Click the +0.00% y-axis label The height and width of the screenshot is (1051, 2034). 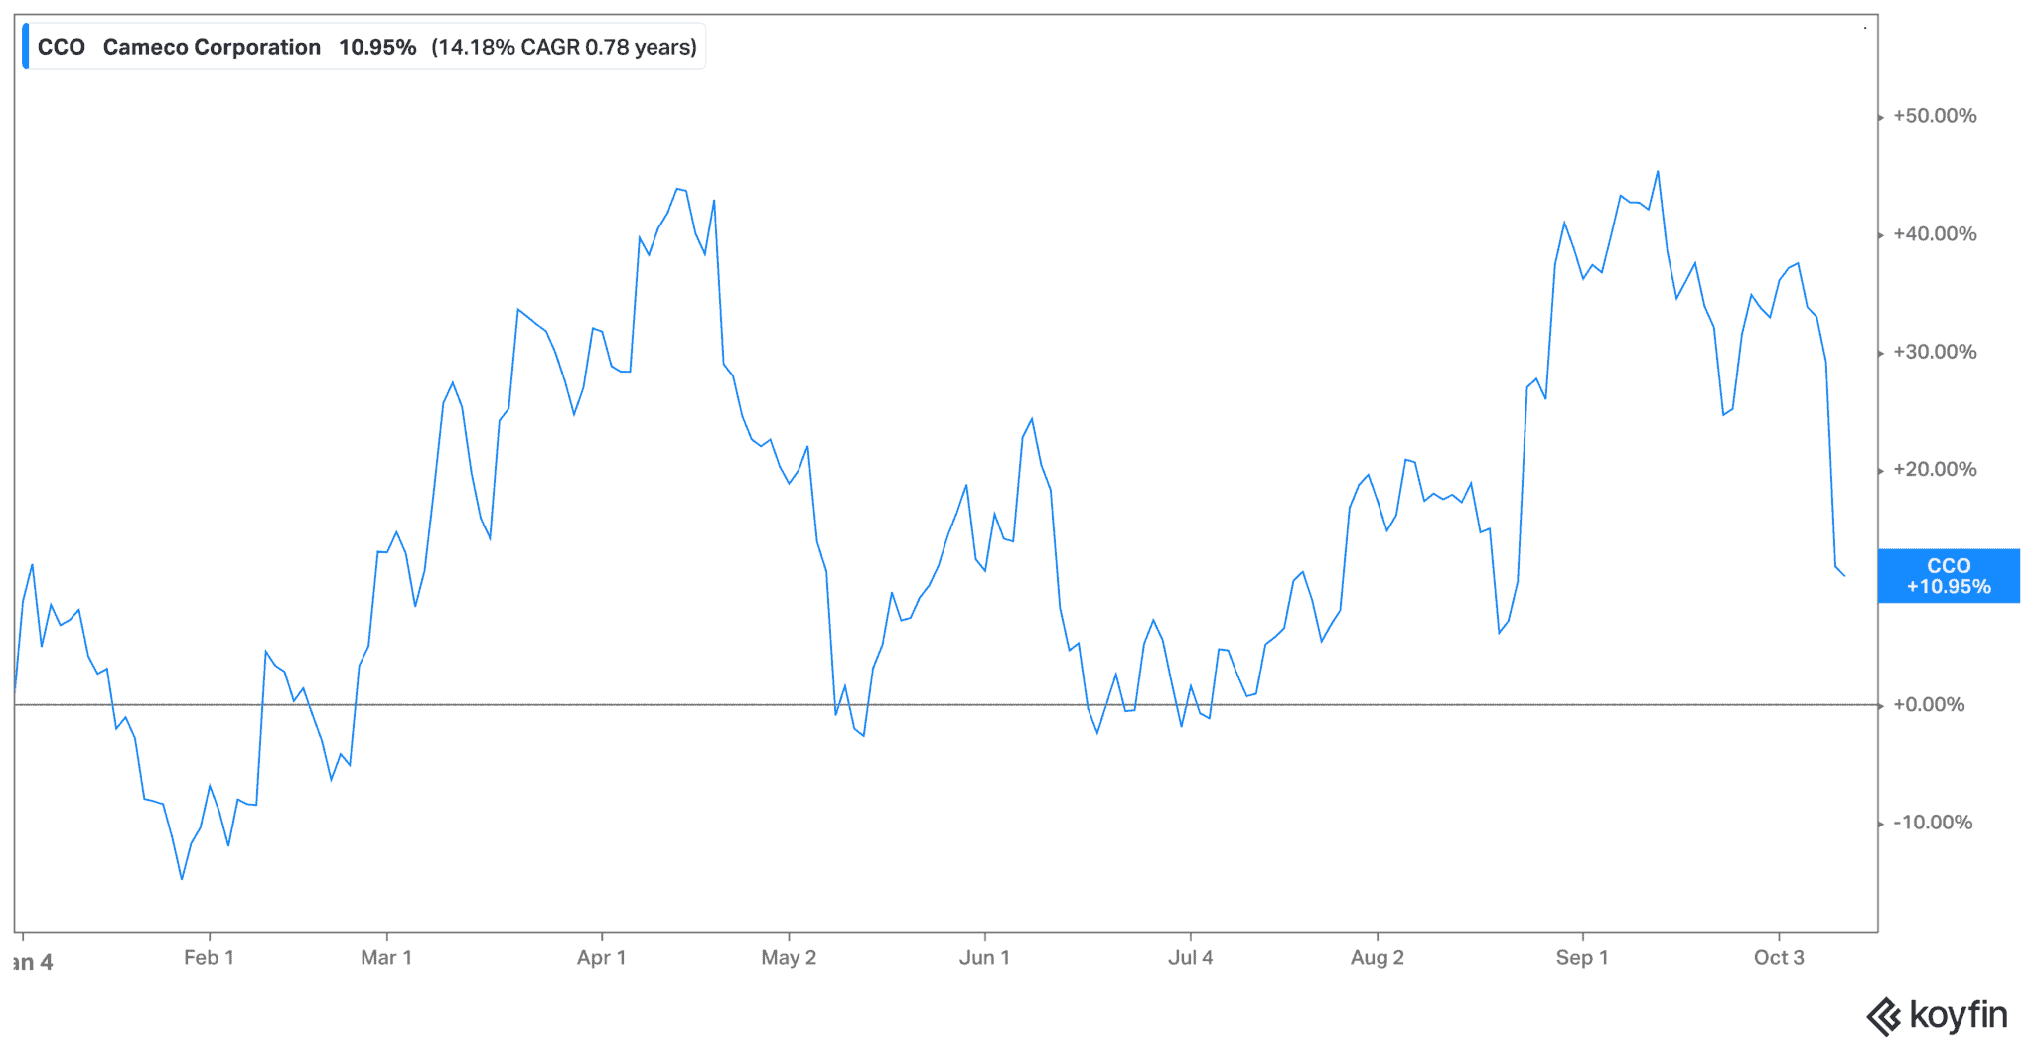click(1929, 704)
